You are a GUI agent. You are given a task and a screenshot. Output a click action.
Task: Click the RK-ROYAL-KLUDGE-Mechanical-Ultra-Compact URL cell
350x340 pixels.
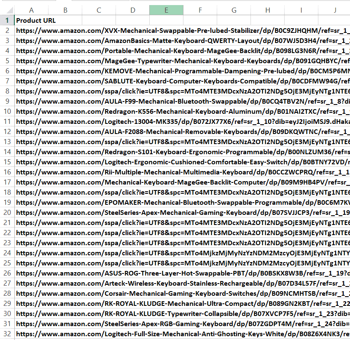pos(182,303)
